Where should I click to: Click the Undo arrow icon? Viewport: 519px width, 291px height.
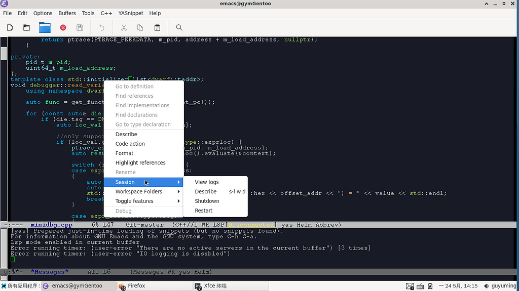pyautogui.click(x=102, y=28)
